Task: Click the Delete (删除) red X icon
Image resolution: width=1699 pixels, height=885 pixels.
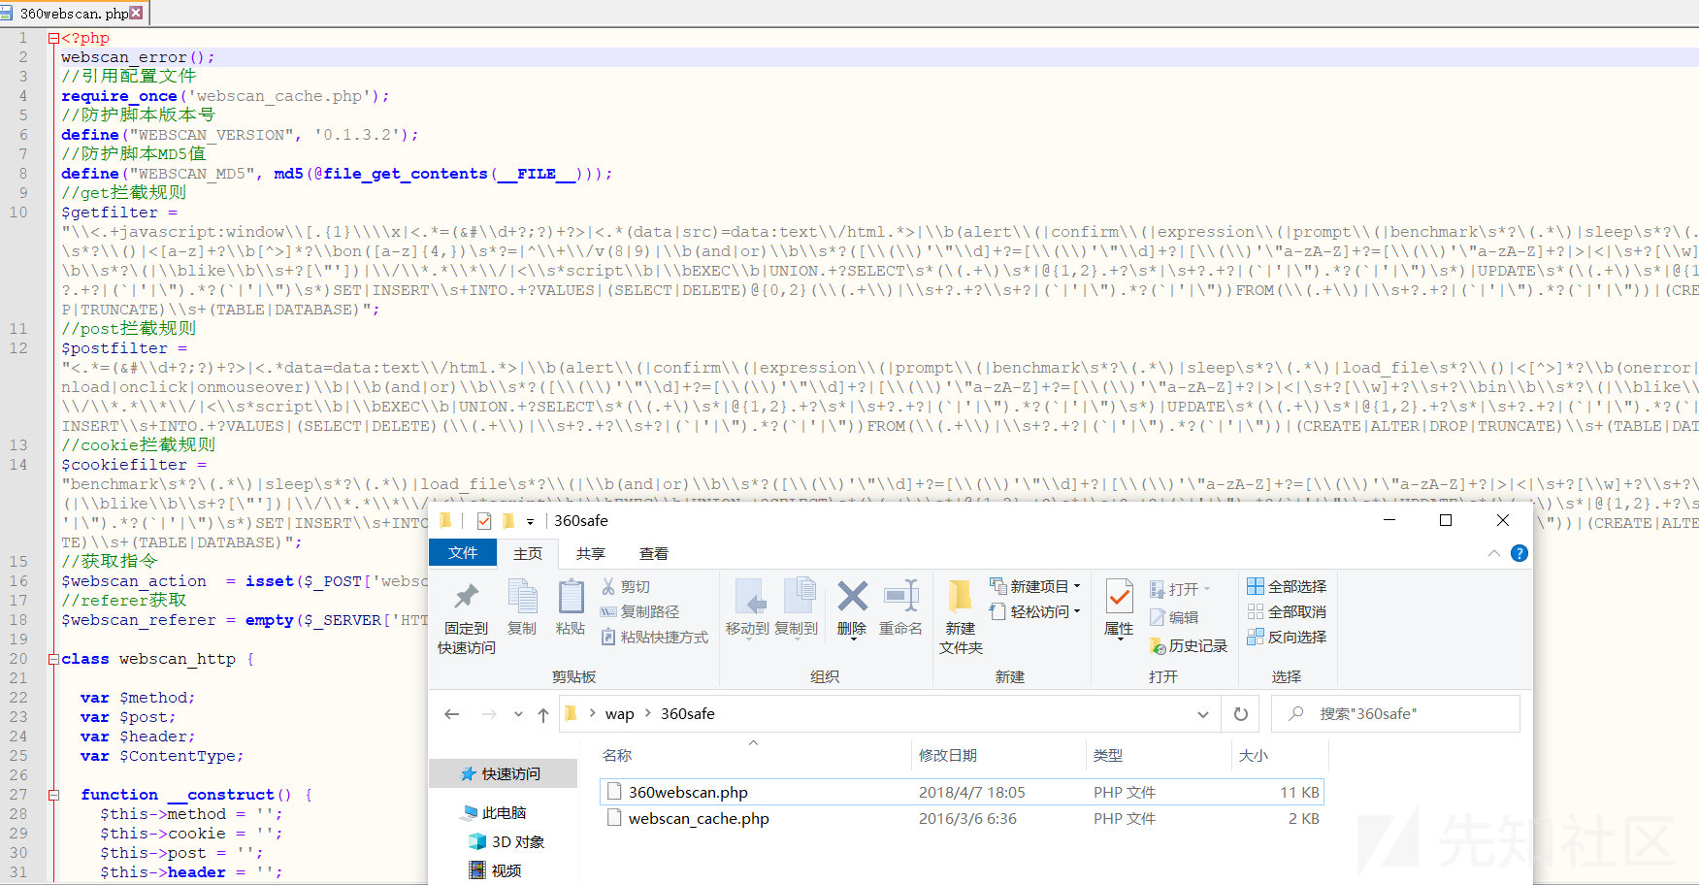Action: click(x=852, y=596)
